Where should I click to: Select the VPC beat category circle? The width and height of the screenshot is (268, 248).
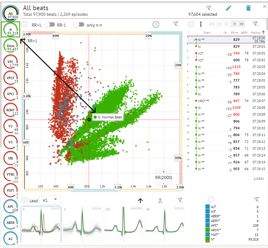11,63
